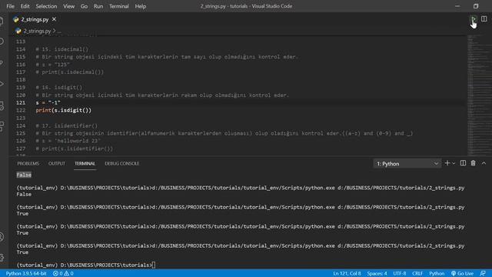Viewport: 492px width, 277px height.
Task: Click comment '# print(s.isidentifier())' on line 127
Action: [75, 149]
